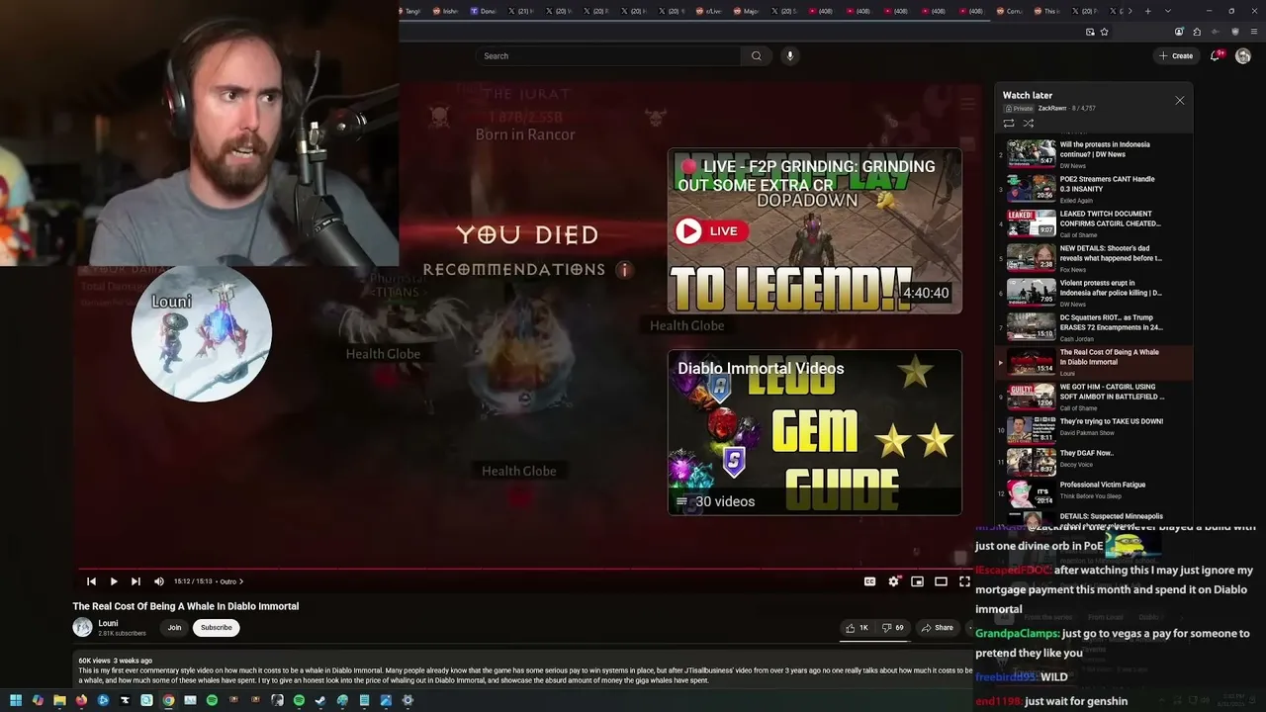
Task: Subscribe to the Louni channel
Action: pyautogui.click(x=216, y=628)
